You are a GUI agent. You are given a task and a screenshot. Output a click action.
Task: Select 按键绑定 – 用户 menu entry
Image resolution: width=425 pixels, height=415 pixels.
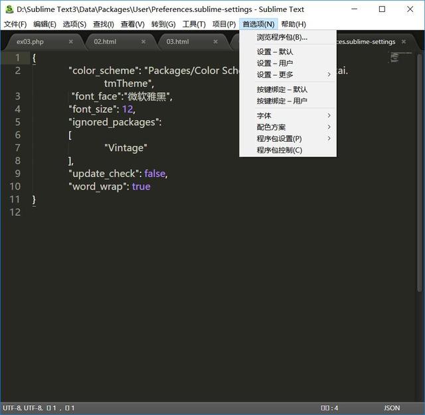click(288, 101)
